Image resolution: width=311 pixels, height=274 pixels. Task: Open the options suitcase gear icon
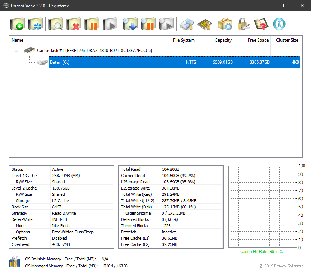[225, 24]
